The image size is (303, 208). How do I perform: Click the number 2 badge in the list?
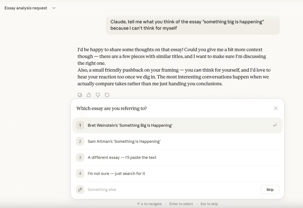pos(80,141)
